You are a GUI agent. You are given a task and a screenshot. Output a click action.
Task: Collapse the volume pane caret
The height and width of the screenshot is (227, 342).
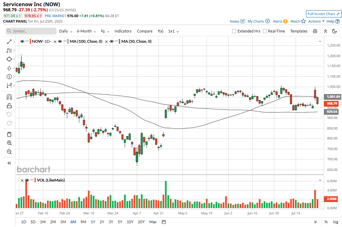point(320,181)
